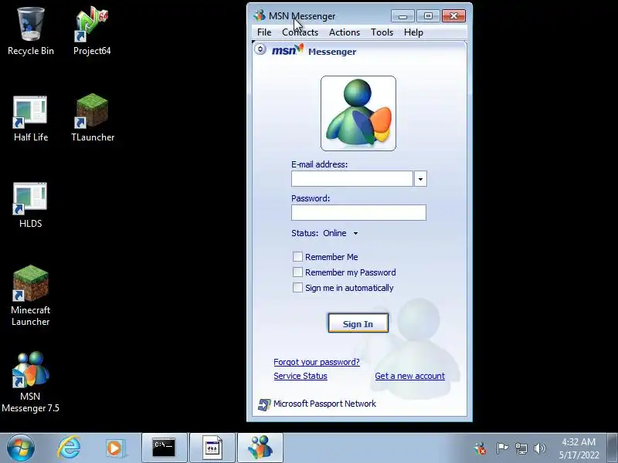The width and height of the screenshot is (618, 463).
Task: Open the Service Status link
Action: 301,376
